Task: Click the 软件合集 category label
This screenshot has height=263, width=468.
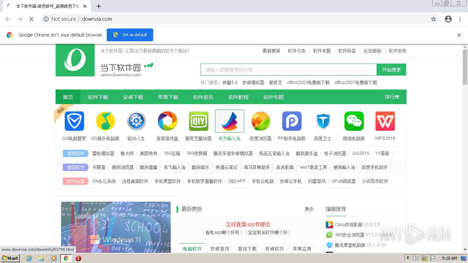Action: pos(76,181)
